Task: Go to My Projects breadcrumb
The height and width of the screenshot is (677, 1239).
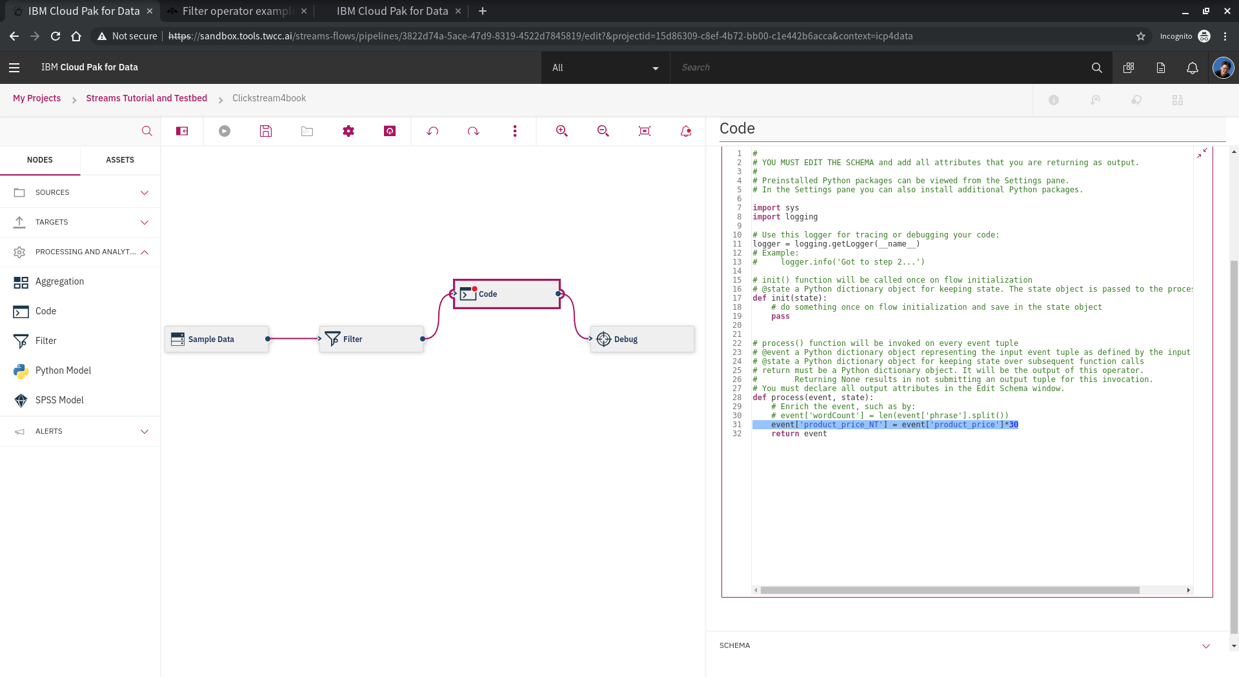Action: (x=37, y=98)
